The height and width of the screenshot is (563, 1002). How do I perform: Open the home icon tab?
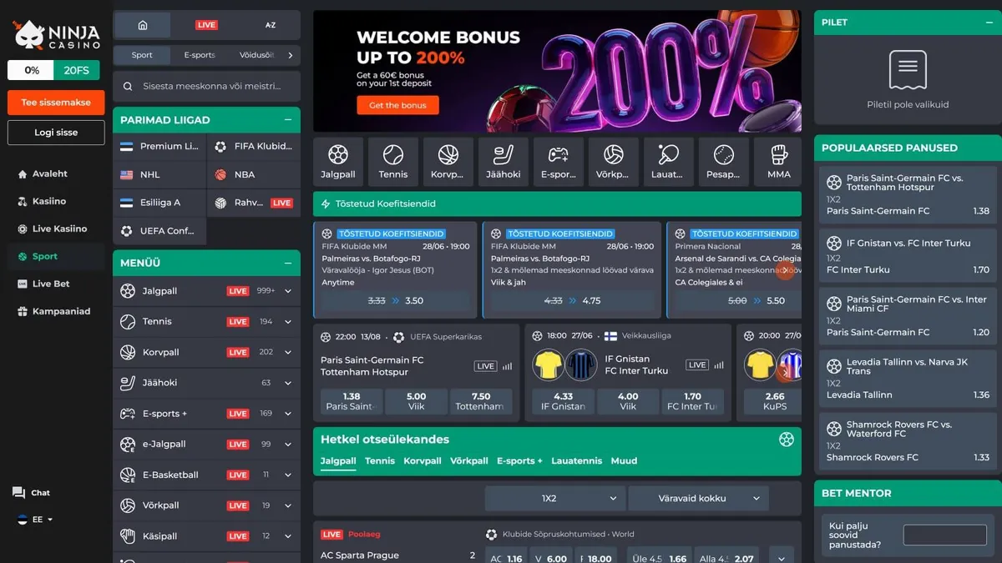[x=142, y=25]
